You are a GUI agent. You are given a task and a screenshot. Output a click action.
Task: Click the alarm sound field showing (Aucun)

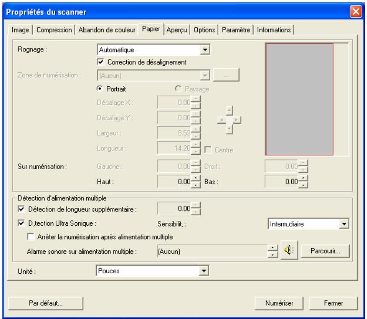tap(213, 251)
